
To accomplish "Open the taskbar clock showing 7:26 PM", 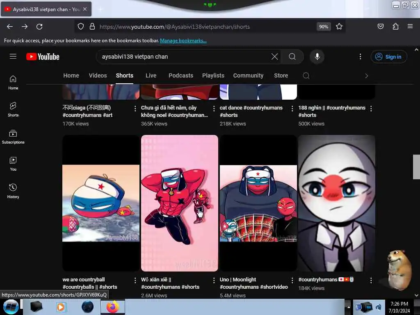I will 399,307.
